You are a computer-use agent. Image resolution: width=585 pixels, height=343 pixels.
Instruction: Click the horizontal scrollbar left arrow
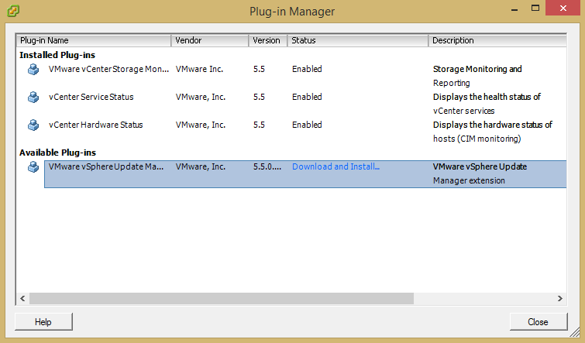(x=22, y=298)
